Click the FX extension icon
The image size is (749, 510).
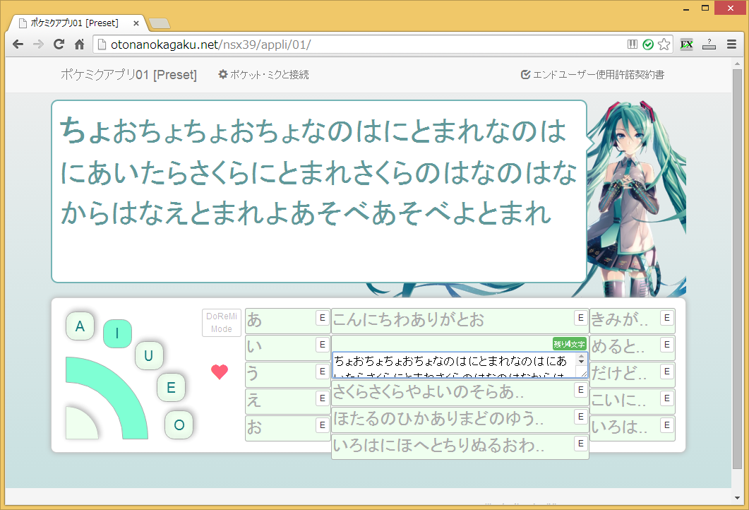click(686, 45)
